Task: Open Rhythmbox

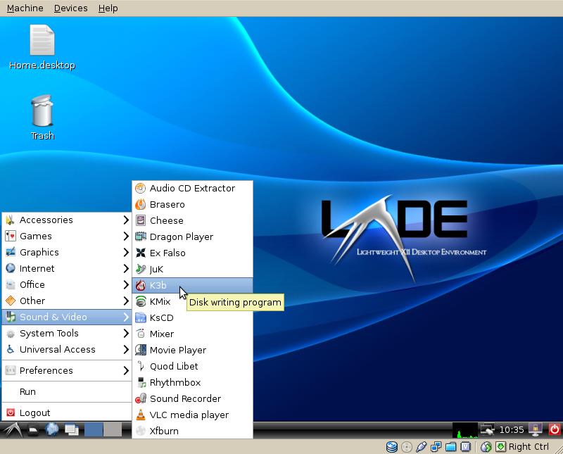Action: pos(192,382)
